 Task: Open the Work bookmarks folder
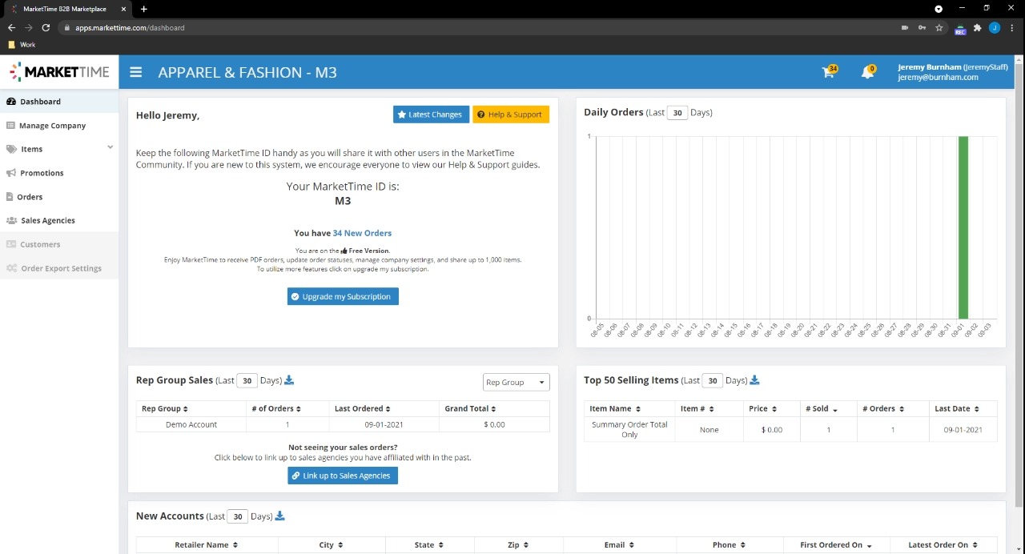22,45
